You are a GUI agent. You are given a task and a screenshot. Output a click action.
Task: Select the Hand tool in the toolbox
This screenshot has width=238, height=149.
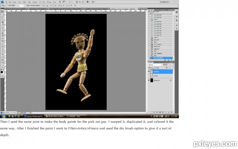[x=3, y=65]
